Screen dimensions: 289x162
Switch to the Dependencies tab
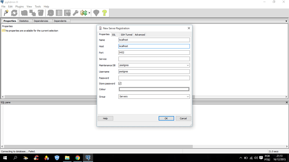(x=41, y=21)
